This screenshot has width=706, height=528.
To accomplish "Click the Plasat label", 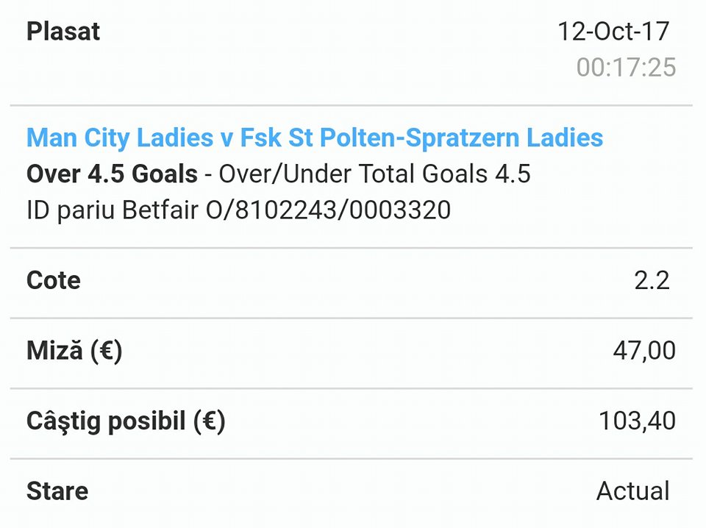I will (x=63, y=32).
